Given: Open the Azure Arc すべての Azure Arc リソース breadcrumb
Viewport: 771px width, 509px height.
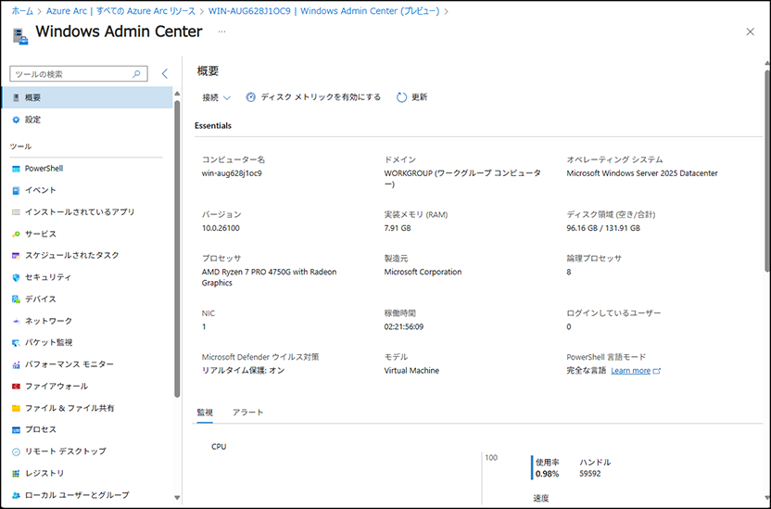Looking at the screenshot, I should tap(120, 11).
